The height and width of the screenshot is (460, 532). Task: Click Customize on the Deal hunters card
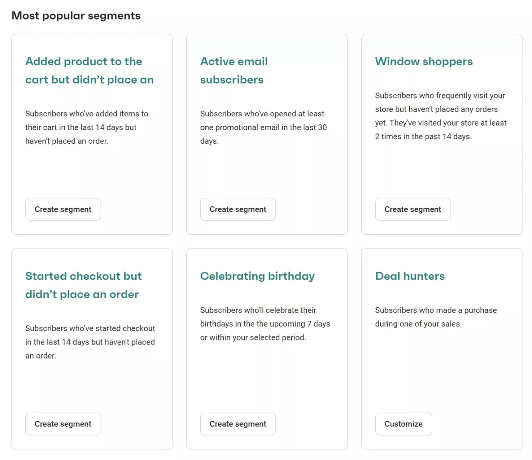click(403, 424)
